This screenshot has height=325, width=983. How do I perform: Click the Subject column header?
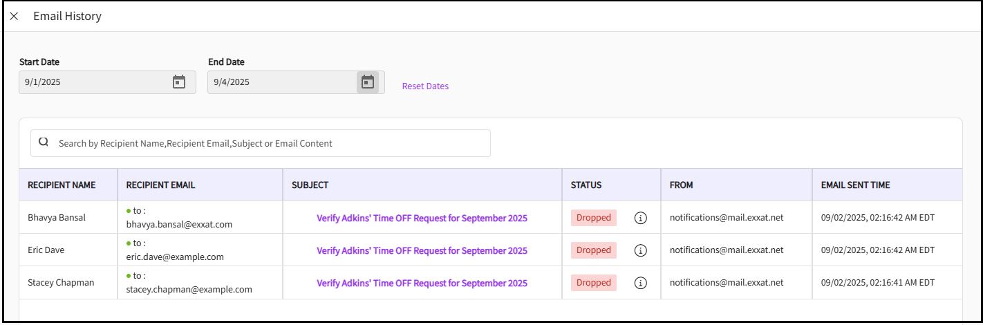pos(310,185)
